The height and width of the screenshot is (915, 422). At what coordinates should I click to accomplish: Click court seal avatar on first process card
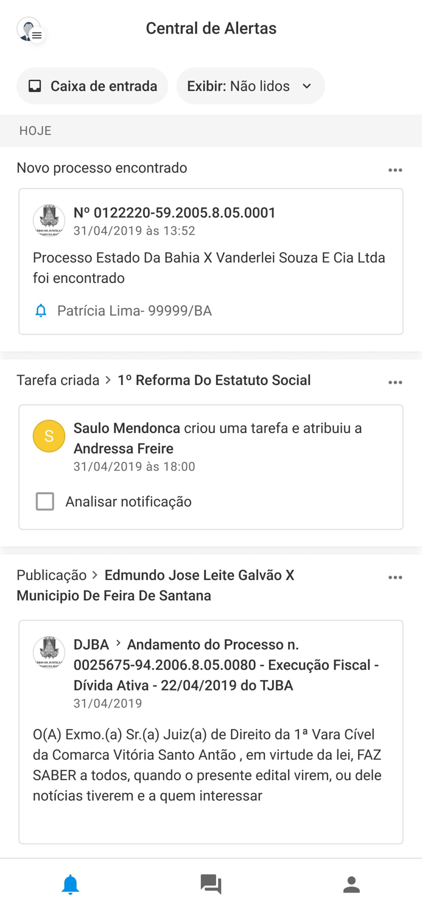pos(49,220)
